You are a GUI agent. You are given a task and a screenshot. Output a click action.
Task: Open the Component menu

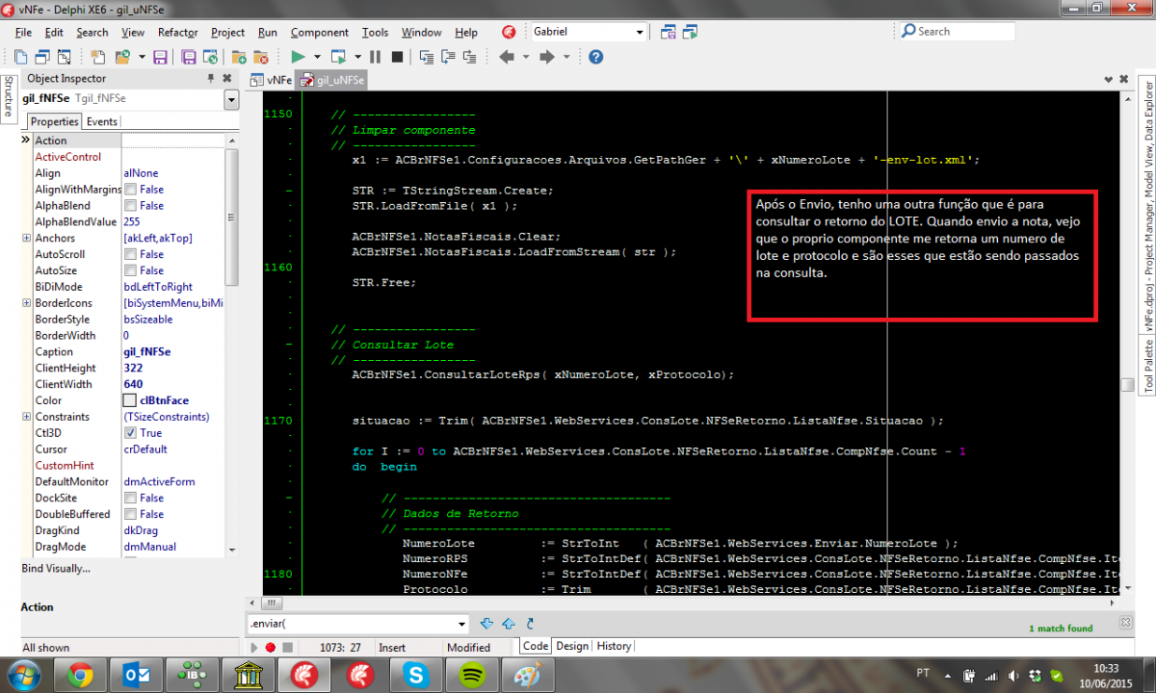click(x=320, y=32)
